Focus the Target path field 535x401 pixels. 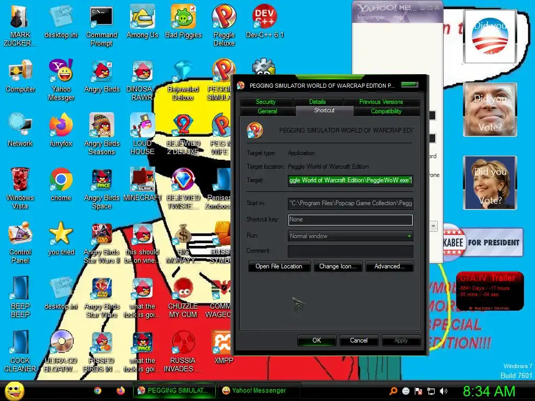pyautogui.click(x=351, y=180)
